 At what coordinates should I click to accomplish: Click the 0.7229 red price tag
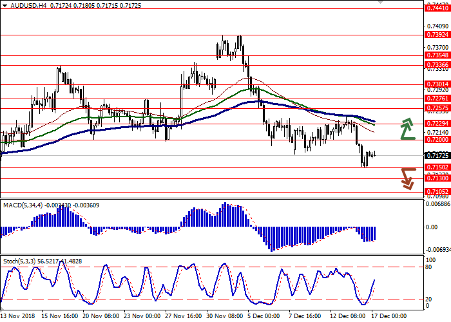436,123
